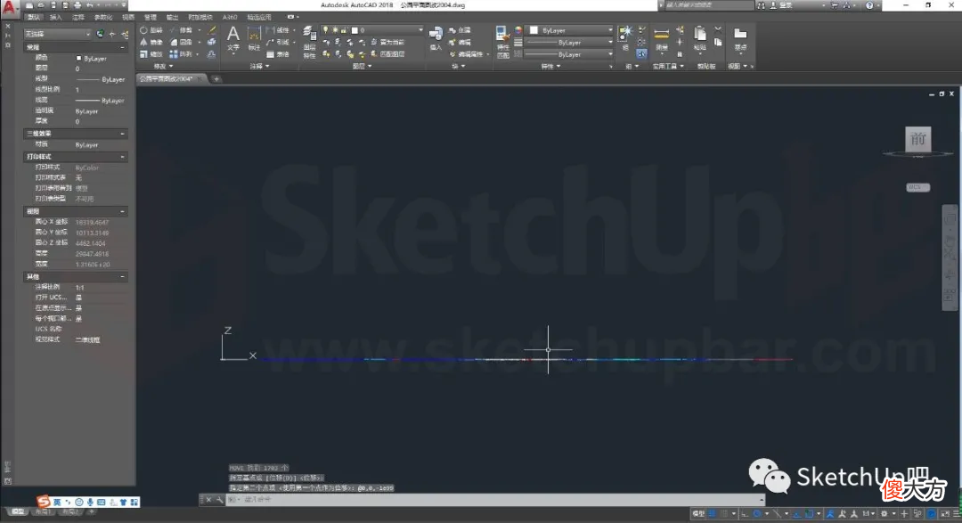
Task: Toggle grid display in status bar
Action: pos(713,514)
